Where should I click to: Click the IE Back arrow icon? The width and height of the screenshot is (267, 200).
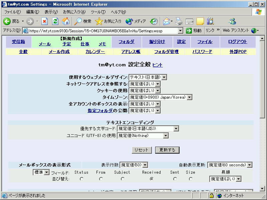(7, 21)
